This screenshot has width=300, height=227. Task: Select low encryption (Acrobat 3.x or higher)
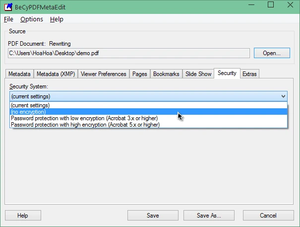(x=148, y=118)
